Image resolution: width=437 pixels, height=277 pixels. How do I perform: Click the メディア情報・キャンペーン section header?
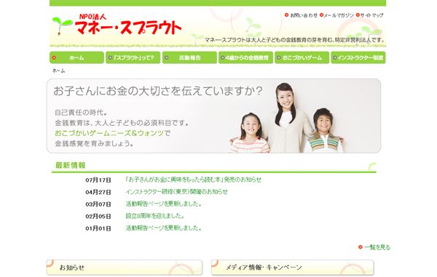pos(292,268)
